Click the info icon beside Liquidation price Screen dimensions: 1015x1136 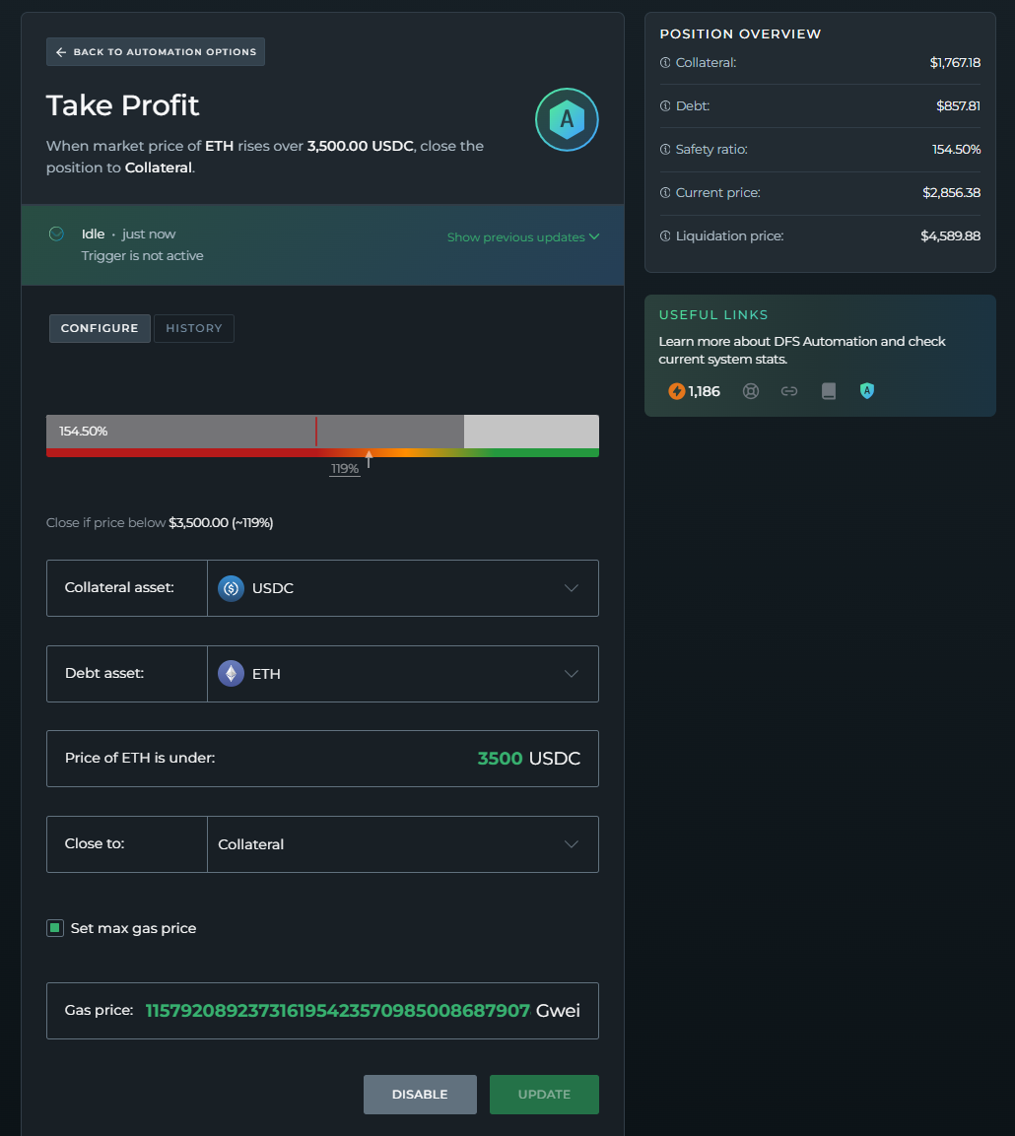(x=665, y=236)
